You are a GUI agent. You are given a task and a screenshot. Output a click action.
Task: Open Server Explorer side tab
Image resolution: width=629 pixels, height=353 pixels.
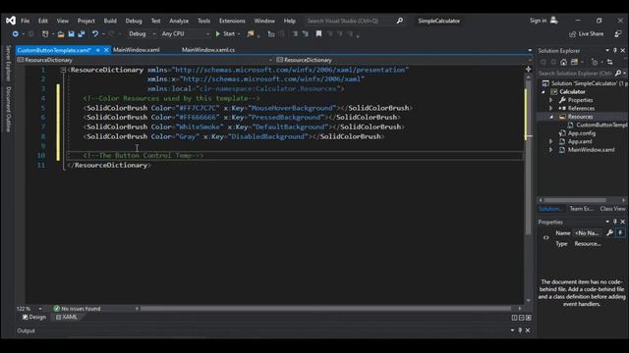coord(8,63)
